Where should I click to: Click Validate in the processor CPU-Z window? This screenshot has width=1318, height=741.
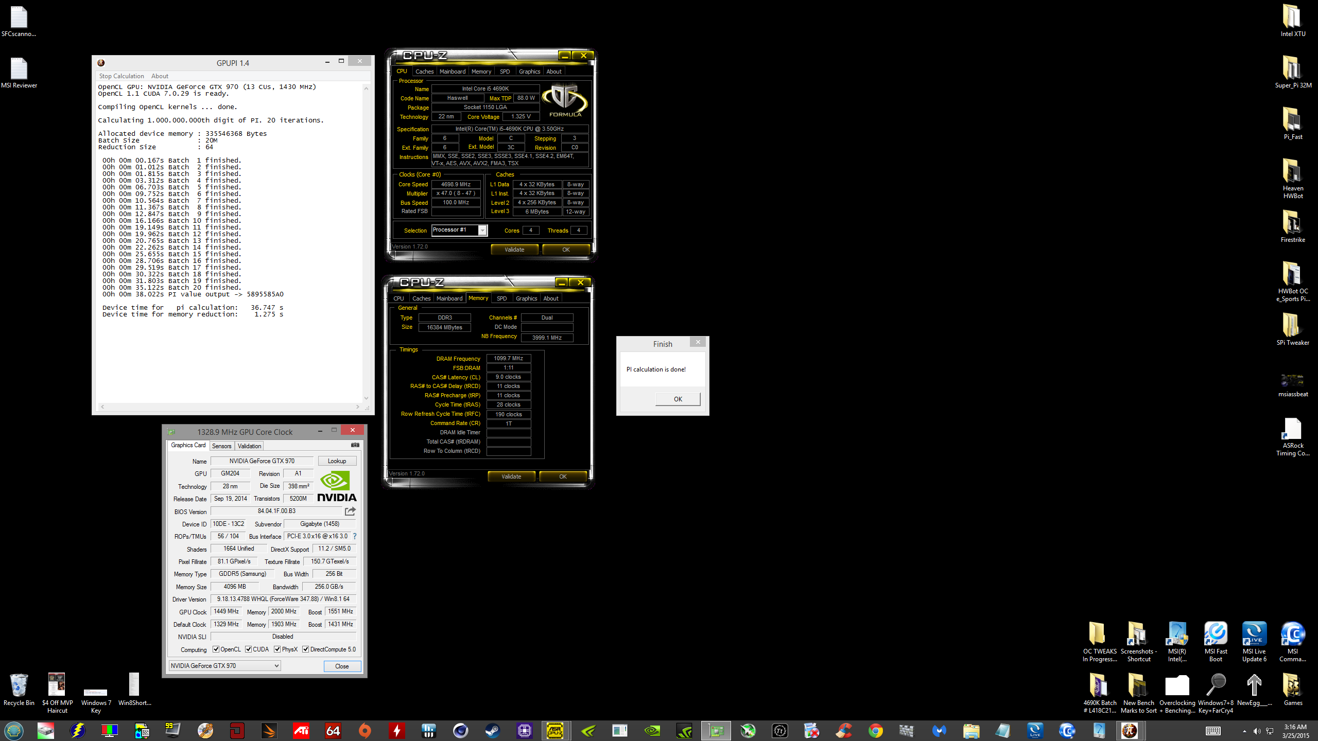point(514,250)
